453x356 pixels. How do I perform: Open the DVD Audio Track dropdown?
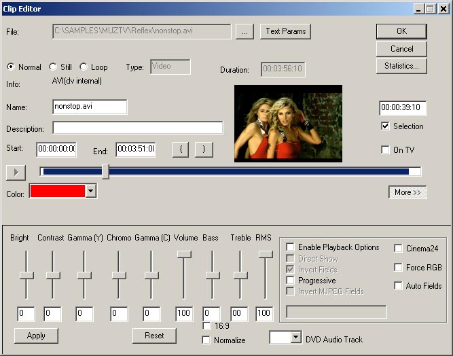pyautogui.click(x=295, y=337)
